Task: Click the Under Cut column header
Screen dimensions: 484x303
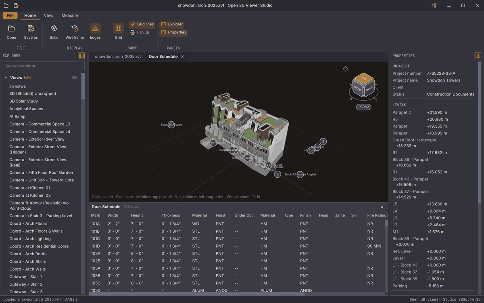Action: tap(243, 215)
